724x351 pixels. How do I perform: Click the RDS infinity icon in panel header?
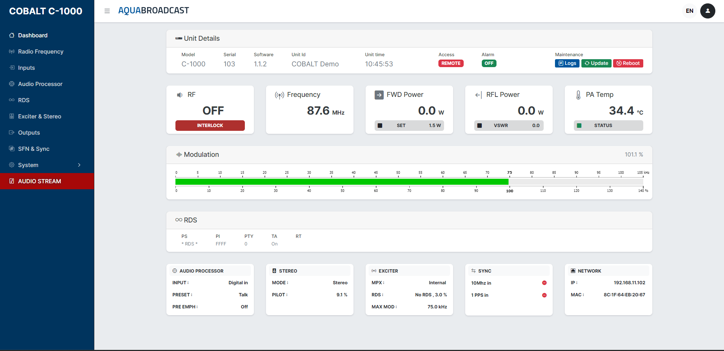178,220
